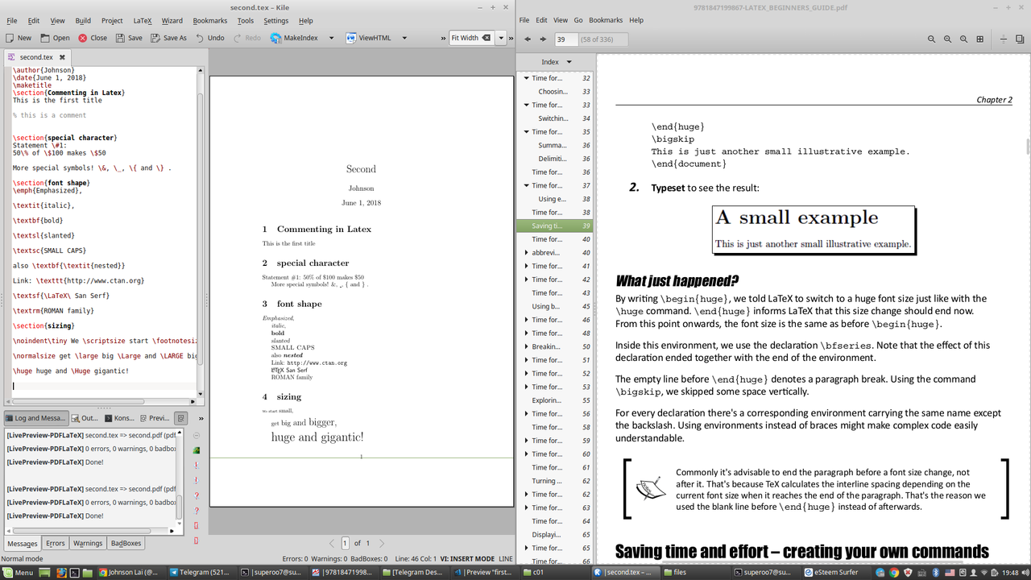The image size is (1031, 580).
Task: Go to previous page with back arrow
Action: point(527,39)
